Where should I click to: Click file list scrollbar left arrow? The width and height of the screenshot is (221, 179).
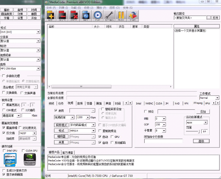[x=49, y=87]
